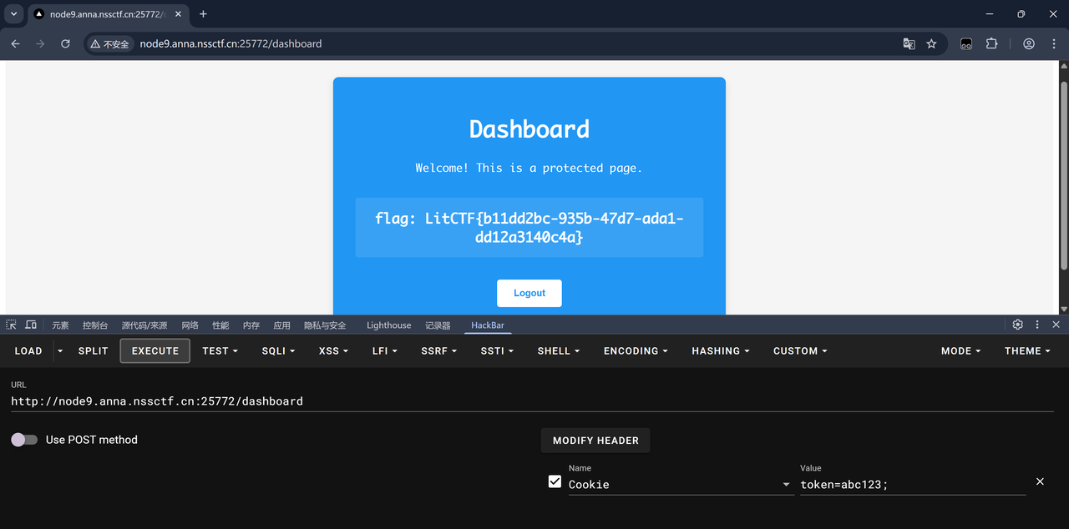Viewport: 1069px width, 529px height.
Task: Remove the Cookie header row with X
Action: [1040, 481]
